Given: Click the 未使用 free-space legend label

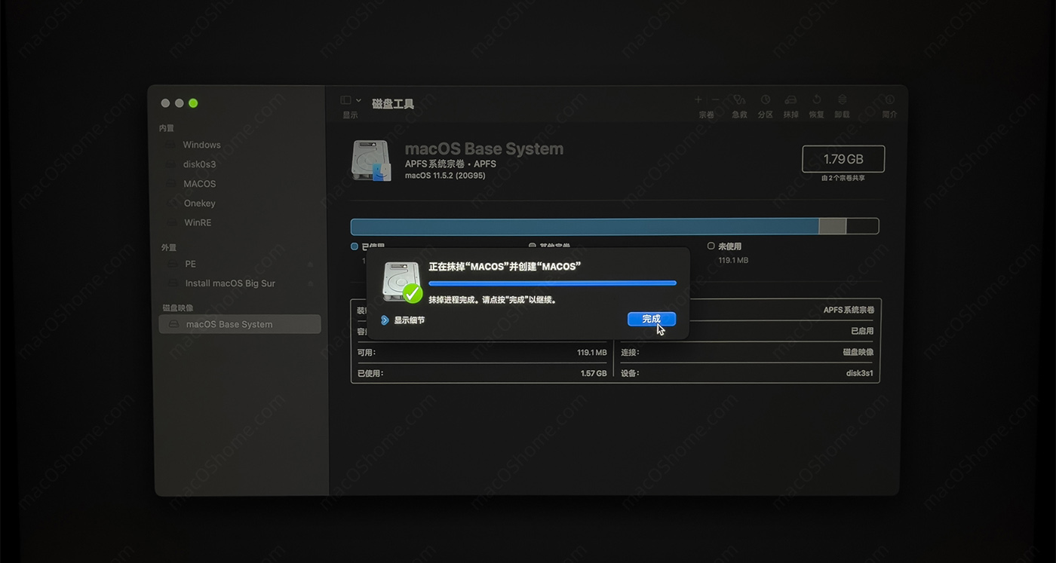Looking at the screenshot, I should point(729,246).
